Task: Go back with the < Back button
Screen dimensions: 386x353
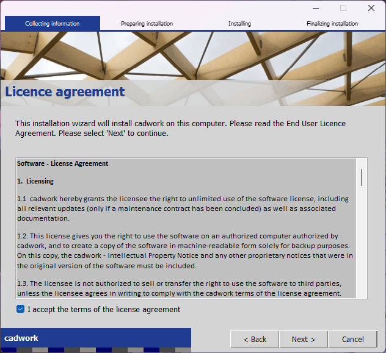Action: pyautogui.click(x=255, y=339)
